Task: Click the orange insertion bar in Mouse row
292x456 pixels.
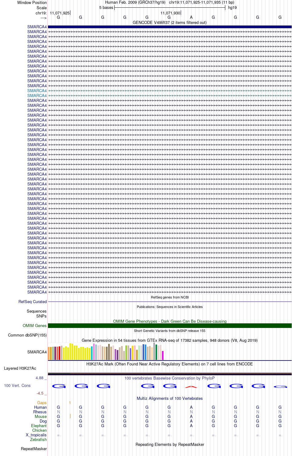Action: pos(70,416)
